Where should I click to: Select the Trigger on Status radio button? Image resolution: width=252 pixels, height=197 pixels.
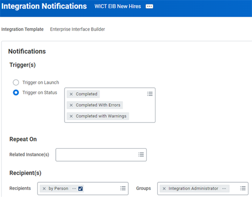pyautogui.click(x=16, y=93)
